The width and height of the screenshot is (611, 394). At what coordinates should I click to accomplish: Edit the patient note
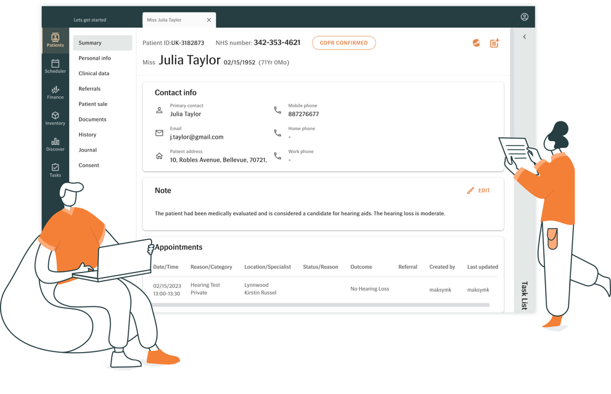pyautogui.click(x=478, y=191)
